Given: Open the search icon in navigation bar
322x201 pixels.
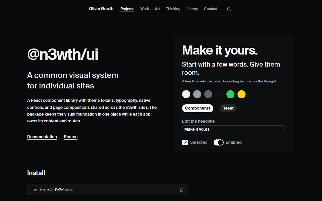Looking at the screenshot, I should [229, 9].
